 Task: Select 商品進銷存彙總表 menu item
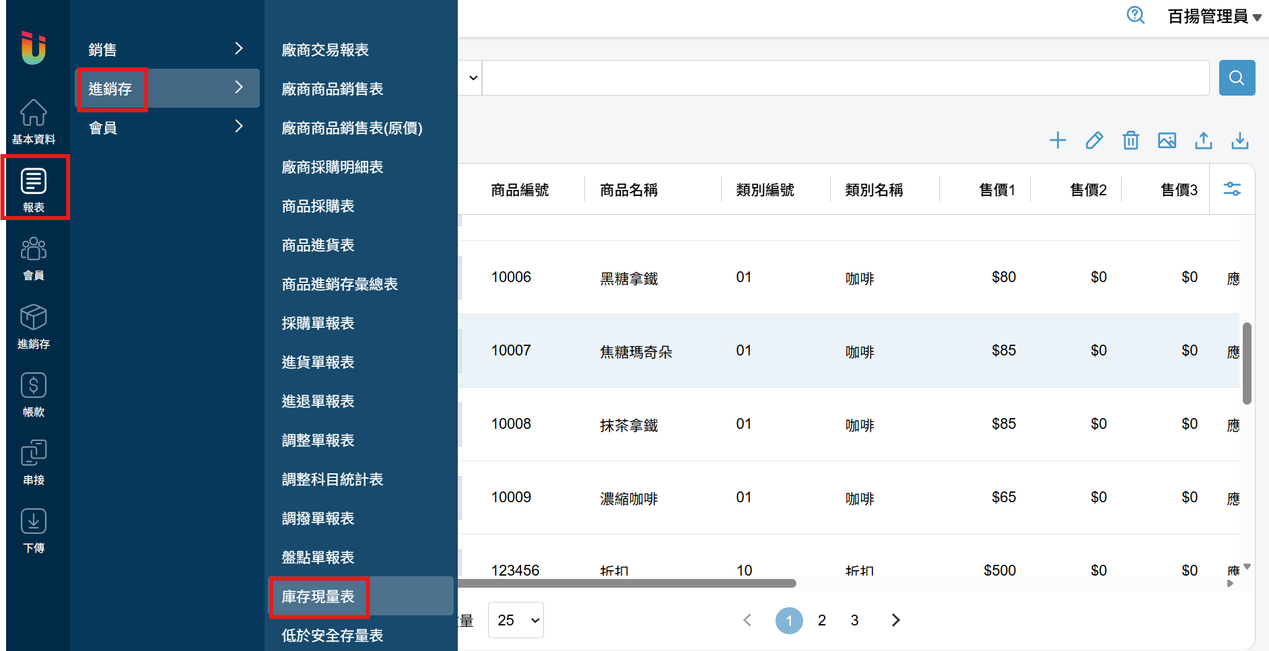(x=339, y=284)
